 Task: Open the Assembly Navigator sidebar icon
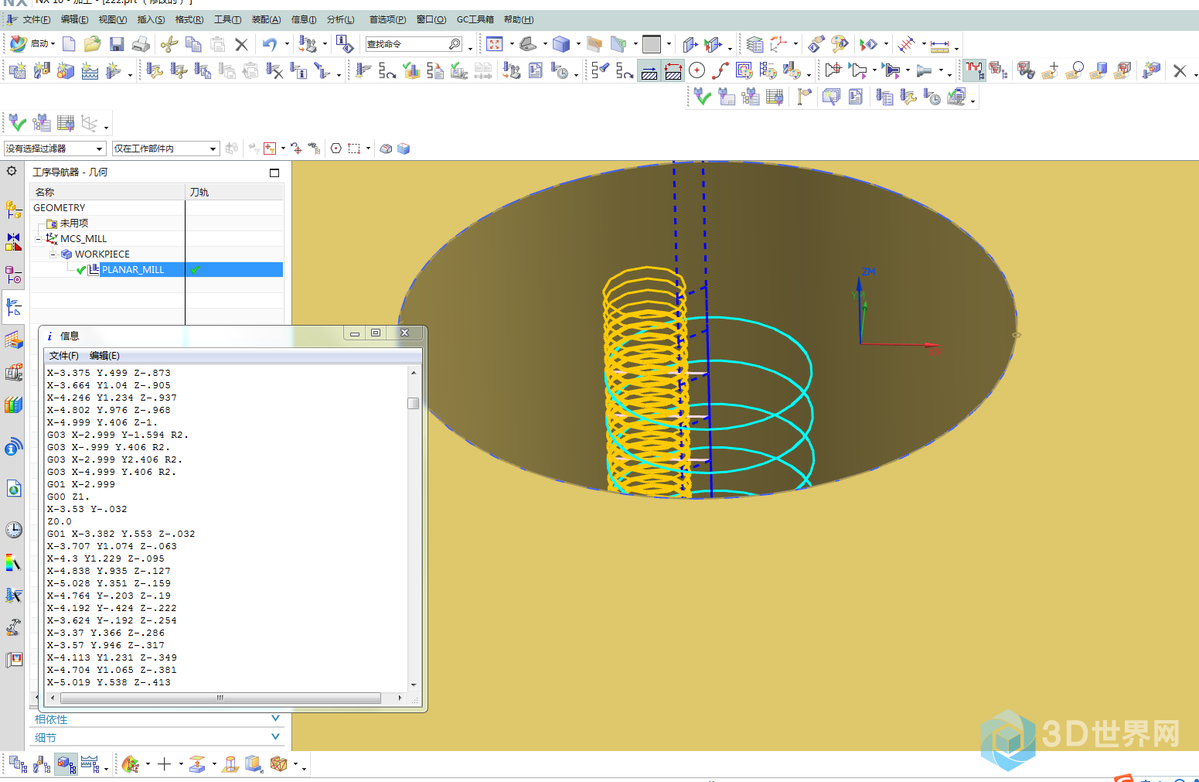click(x=13, y=209)
